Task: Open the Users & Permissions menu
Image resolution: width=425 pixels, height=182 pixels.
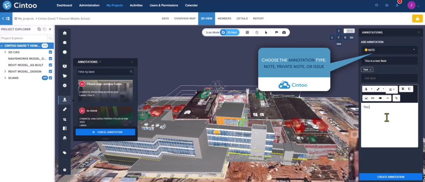Action: [164, 5]
